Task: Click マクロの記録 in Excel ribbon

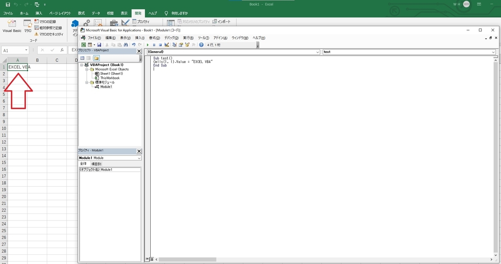Action: [x=45, y=21]
